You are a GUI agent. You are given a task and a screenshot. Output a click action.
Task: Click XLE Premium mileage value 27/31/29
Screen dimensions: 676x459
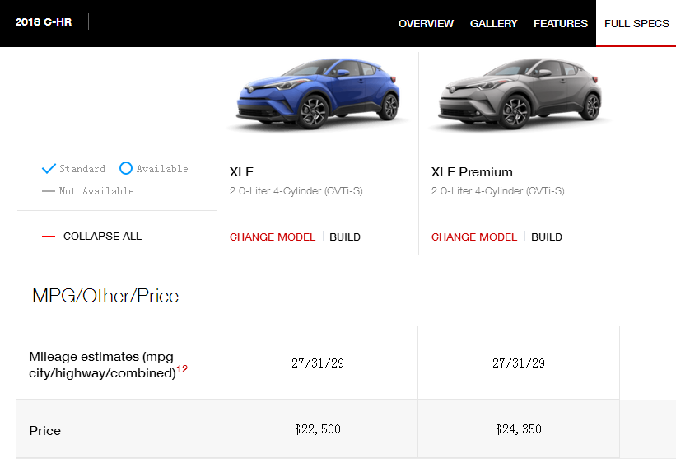(x=519, y=363)
